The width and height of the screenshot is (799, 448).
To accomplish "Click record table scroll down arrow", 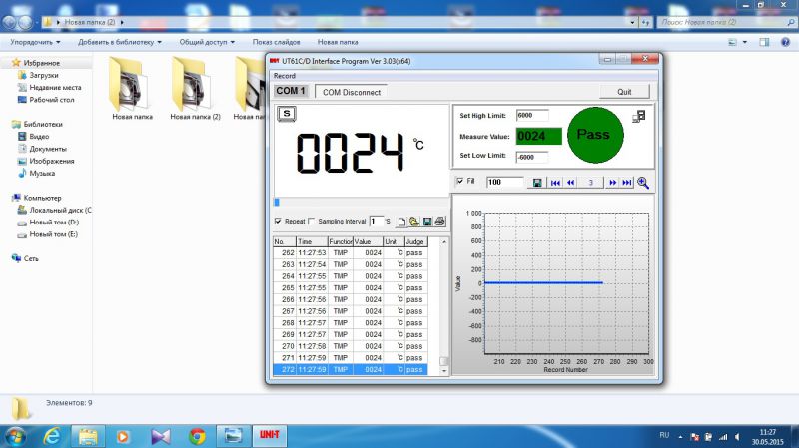I will tap(443, 371).
